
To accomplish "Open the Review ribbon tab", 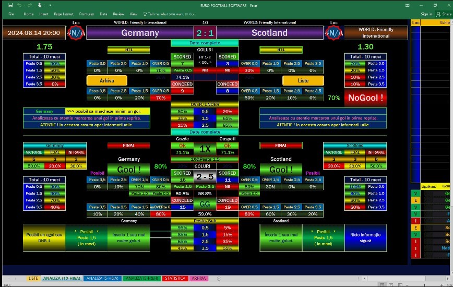I will pyautogui.click(x=118, y=14).
